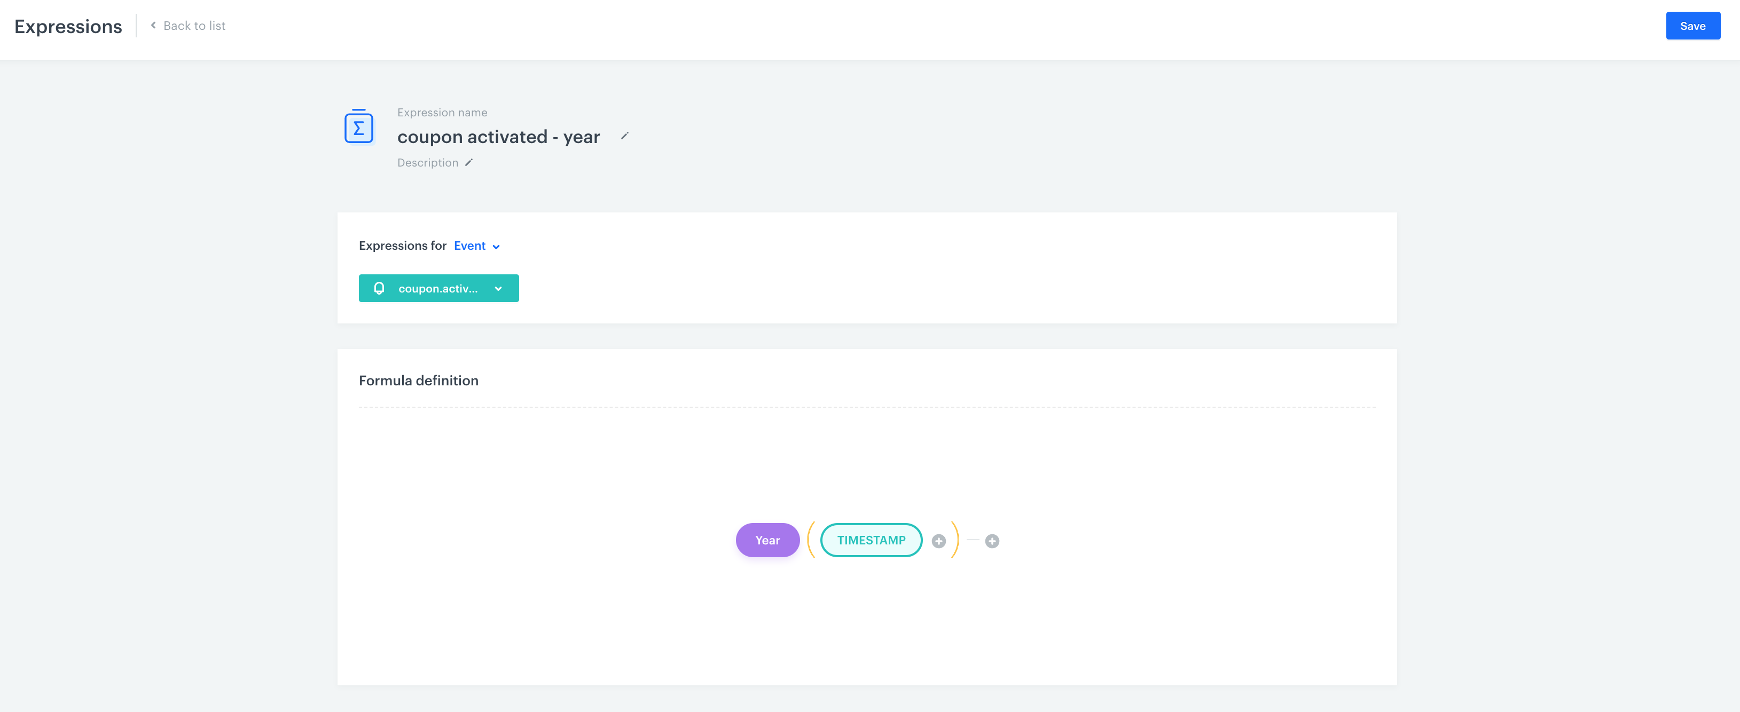This screenshot has width=1740, height=712.
Task: Click the bell icon on the green event chip
Action: 380,288
